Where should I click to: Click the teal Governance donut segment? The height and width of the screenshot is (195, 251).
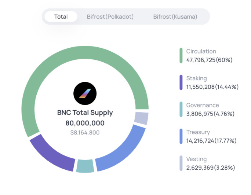pyautogui.click(x=85, y=166)
